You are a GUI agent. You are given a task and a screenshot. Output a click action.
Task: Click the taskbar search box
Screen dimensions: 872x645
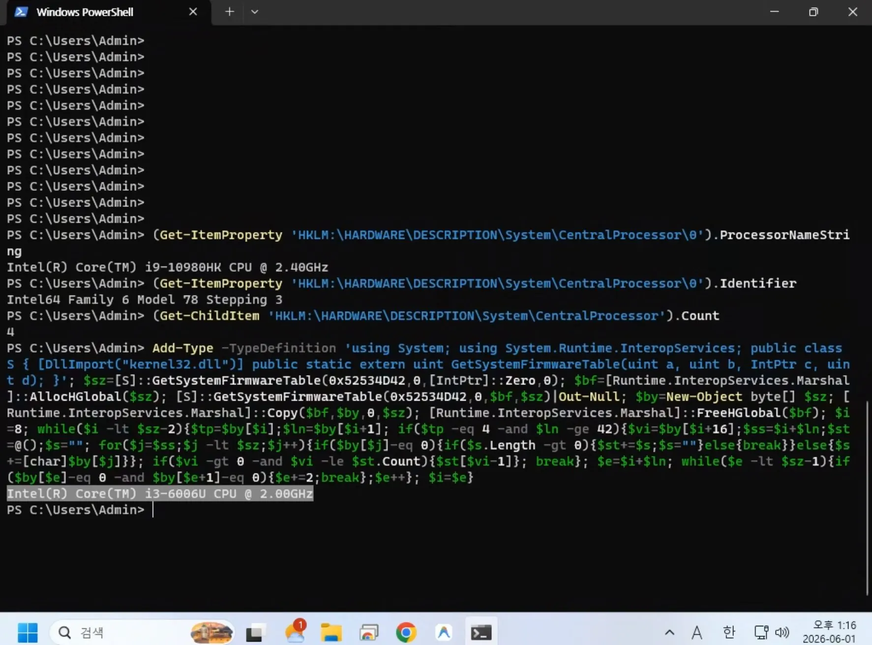(x=143, y=632)
